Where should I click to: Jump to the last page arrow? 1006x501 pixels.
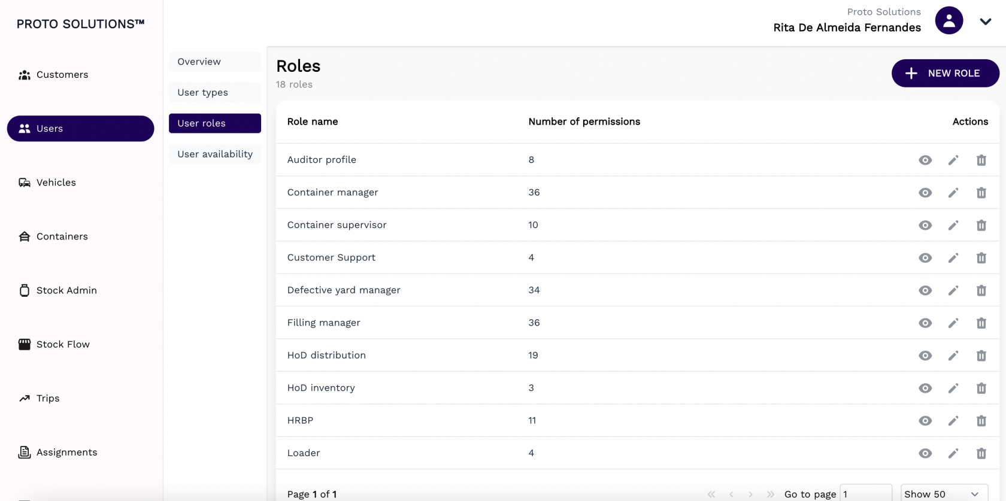[770, 494]
